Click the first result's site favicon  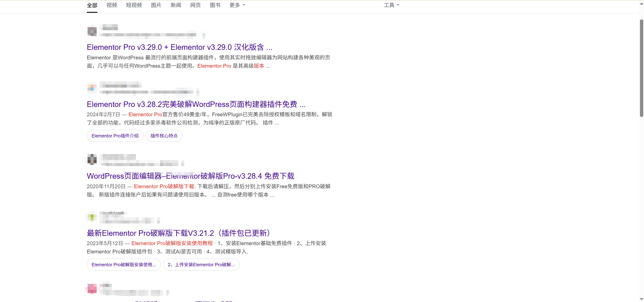click(x=92, y=31)
